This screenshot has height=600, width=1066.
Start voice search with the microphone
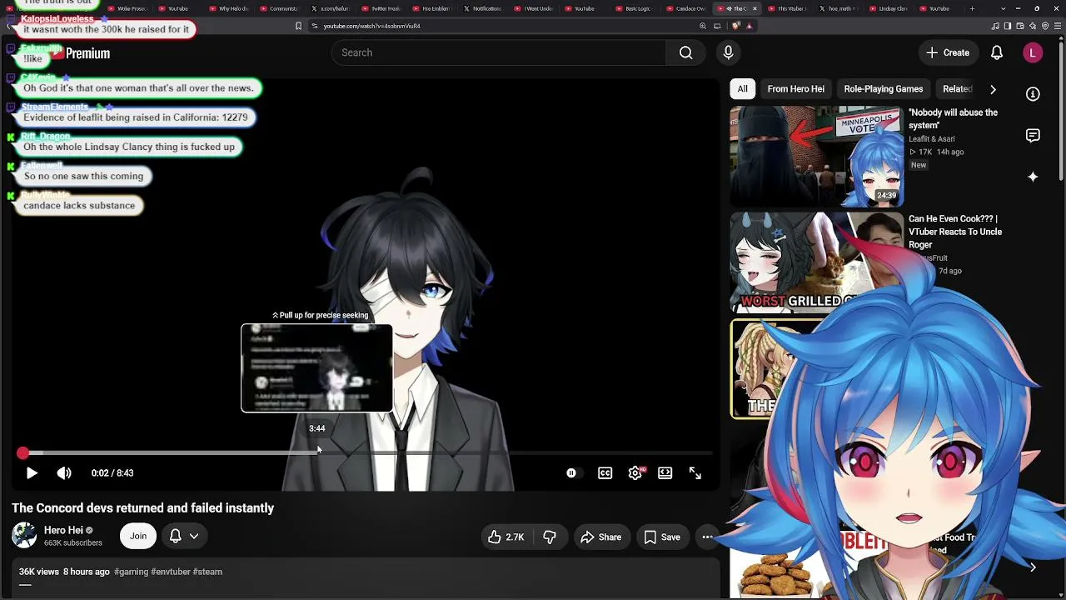729,52
